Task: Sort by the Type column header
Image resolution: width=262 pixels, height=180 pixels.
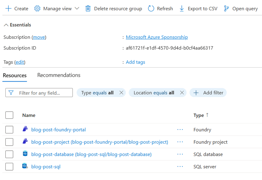Action: (x=199, y=115)
